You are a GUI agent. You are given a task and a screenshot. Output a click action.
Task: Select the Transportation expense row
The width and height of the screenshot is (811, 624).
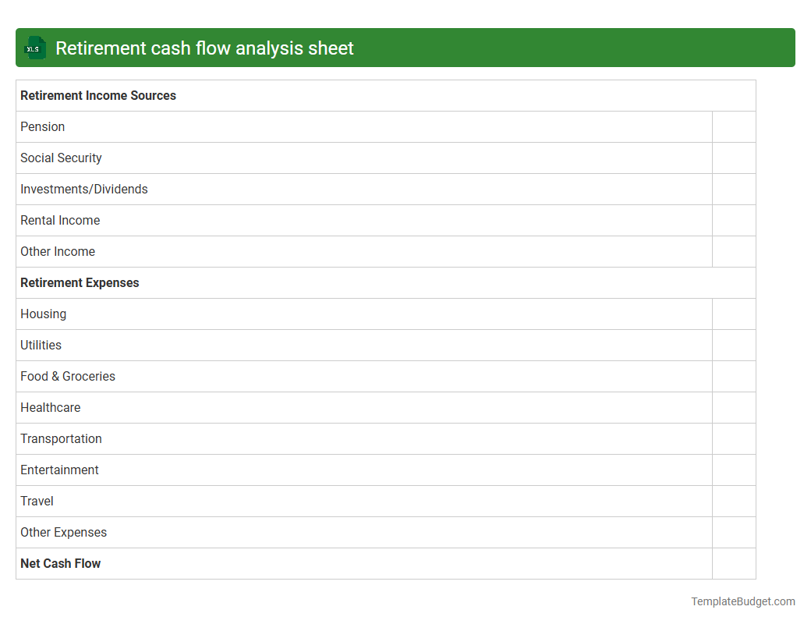tap(61, 438)
